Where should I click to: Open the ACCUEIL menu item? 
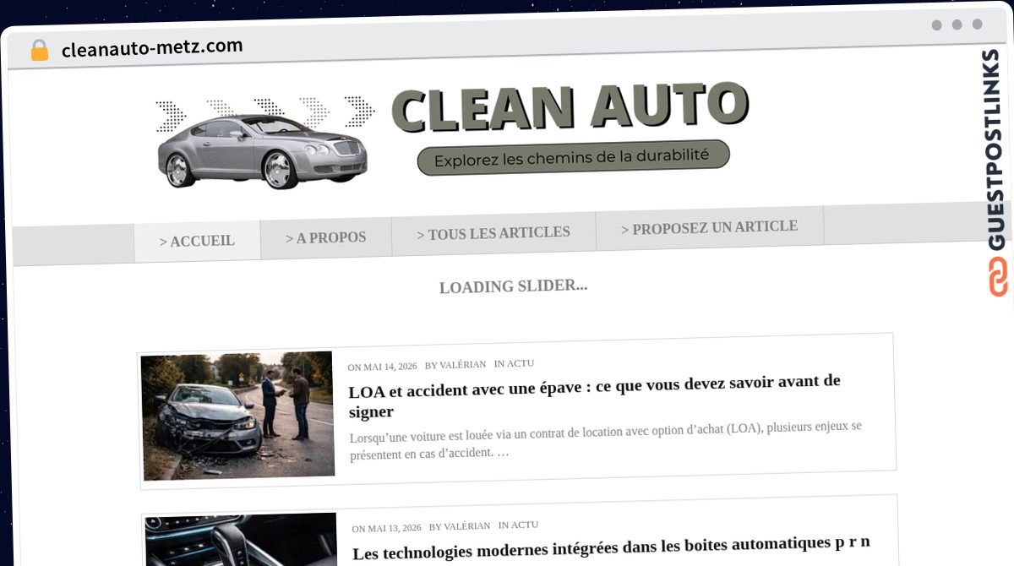[197, 241]
